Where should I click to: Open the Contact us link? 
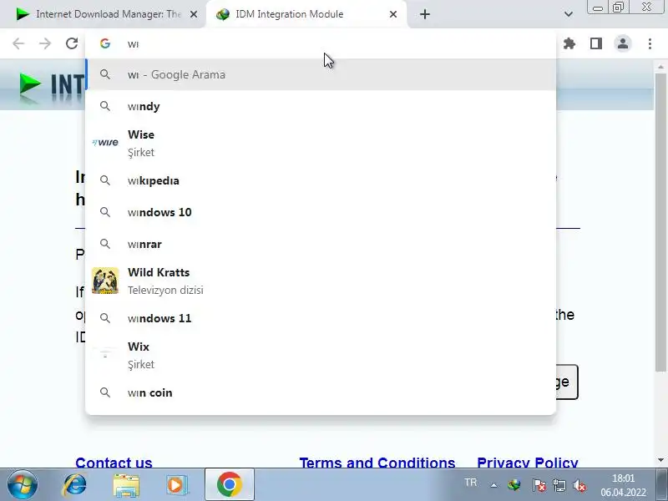click(x=114, y=463)
